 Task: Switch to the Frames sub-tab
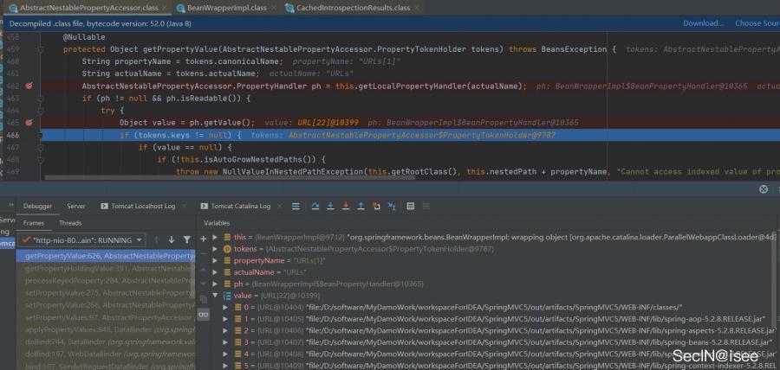point(33,223)
